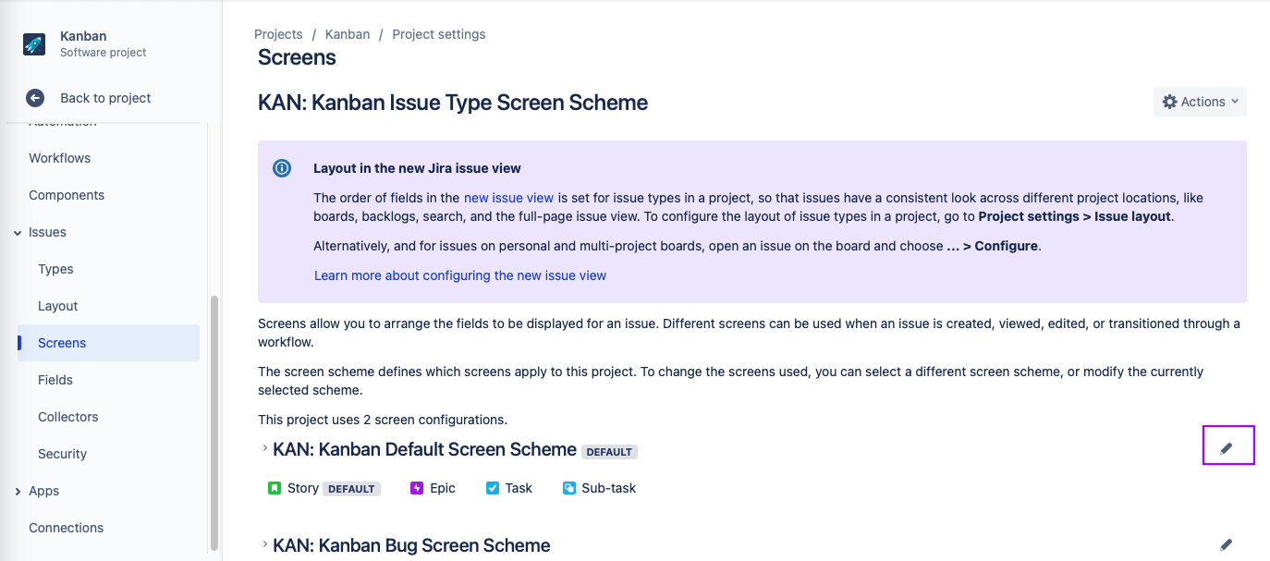Click the 'Screens' page heading
This screenshot has height=561, width=1270.
click(297, 57)
